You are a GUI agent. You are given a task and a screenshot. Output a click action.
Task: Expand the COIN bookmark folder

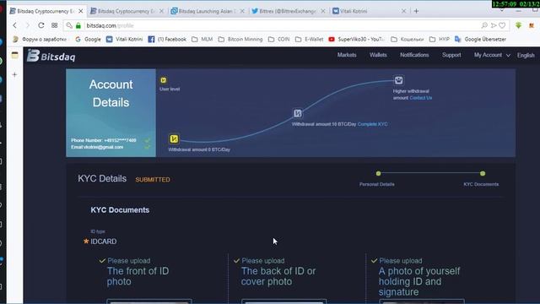click(x=279, y=40)
